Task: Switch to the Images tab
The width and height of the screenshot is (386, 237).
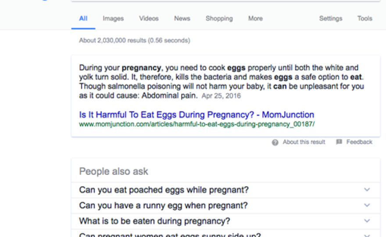Action: (113, 18)
